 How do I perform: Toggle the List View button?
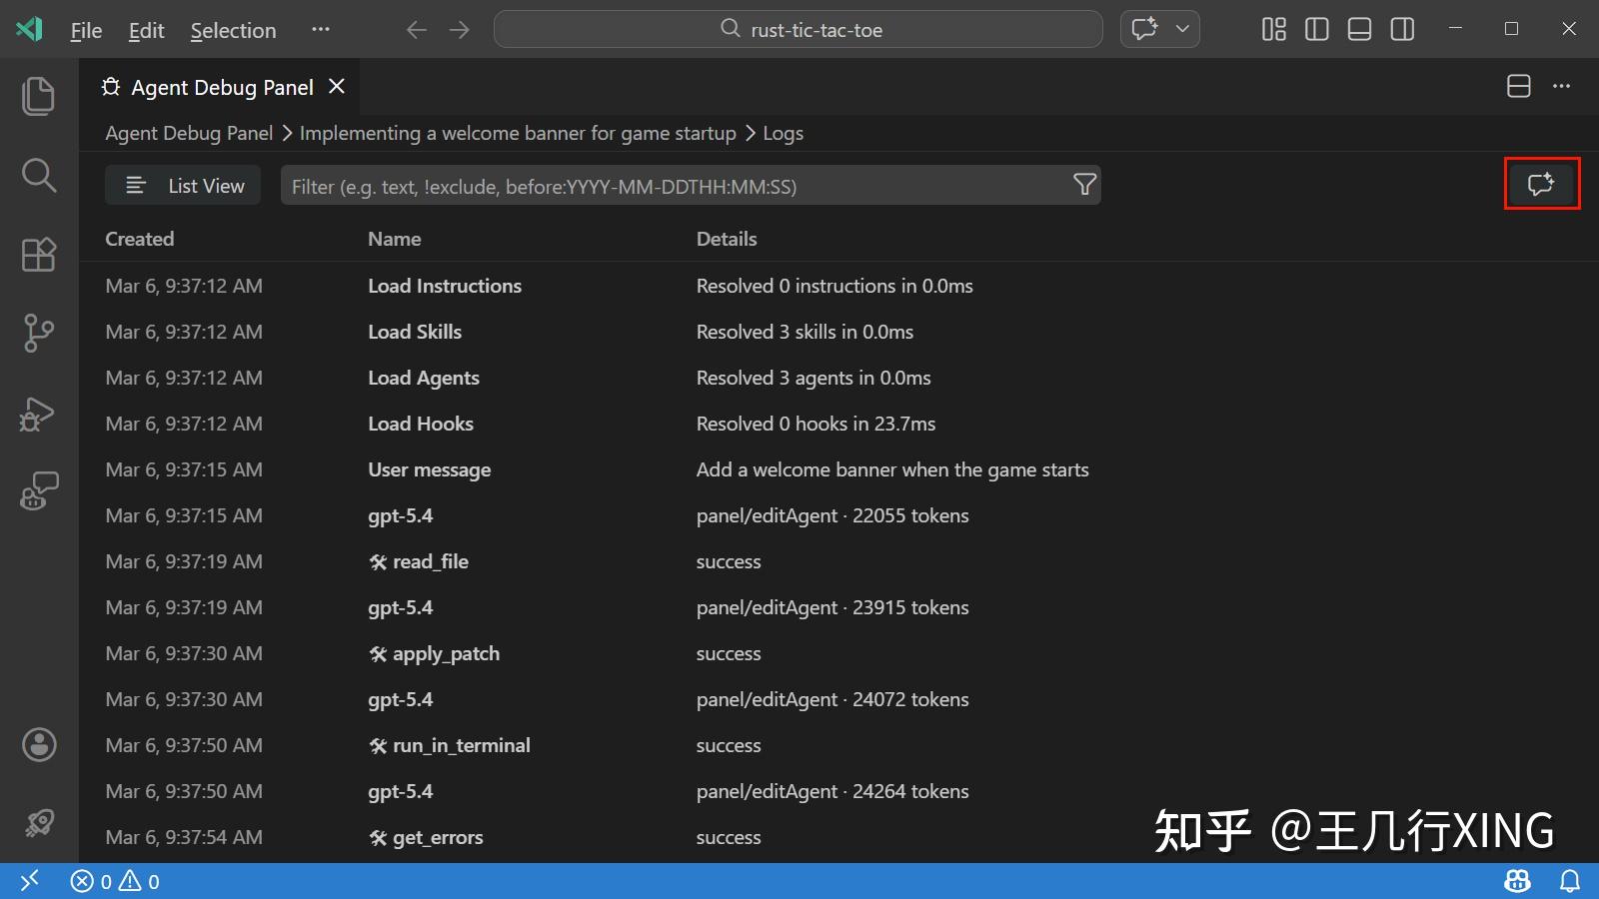pyautogui.click(x=183, y=186)
